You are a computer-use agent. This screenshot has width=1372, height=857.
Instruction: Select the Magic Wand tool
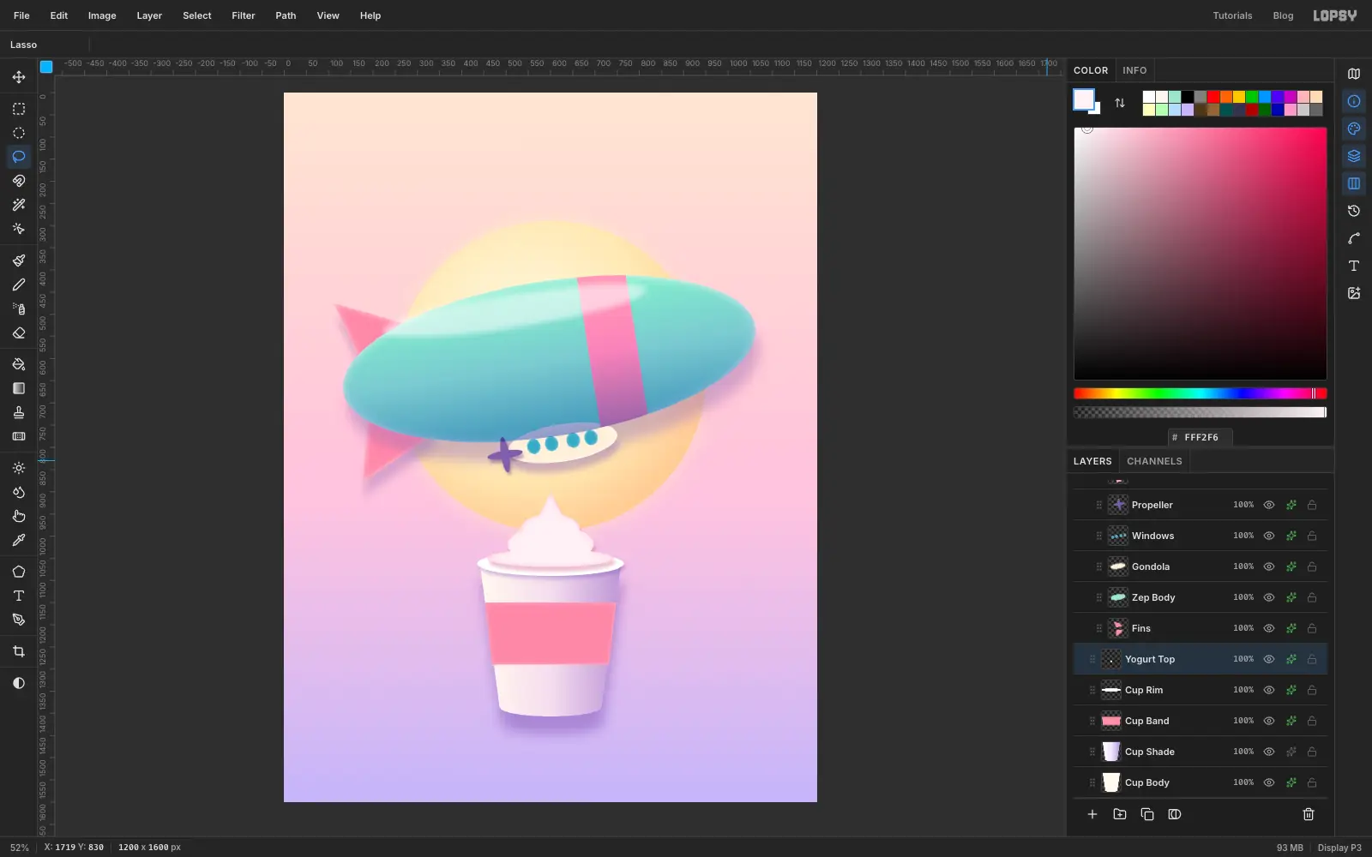click(x=19, y=205)
